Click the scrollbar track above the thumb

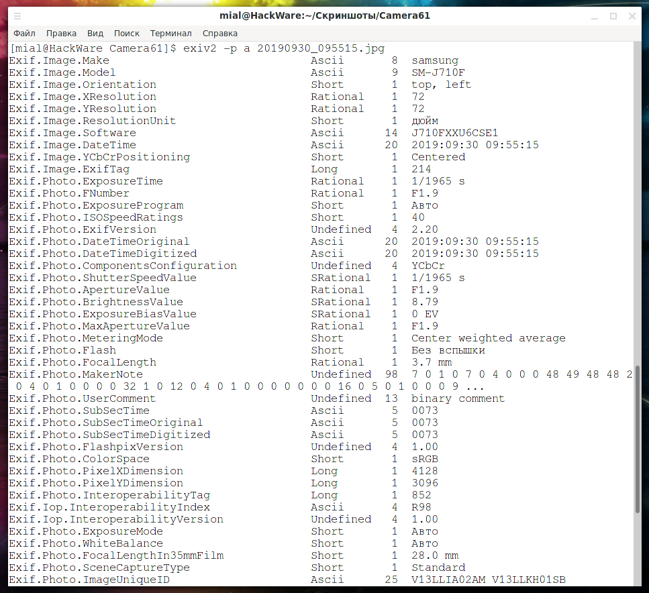click(x=638, y=201)
